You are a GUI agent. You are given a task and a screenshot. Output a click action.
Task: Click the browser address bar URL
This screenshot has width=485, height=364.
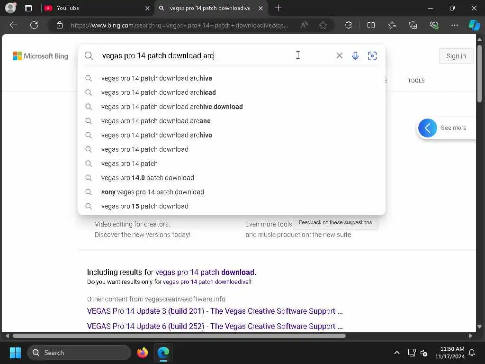coord(179,26)
